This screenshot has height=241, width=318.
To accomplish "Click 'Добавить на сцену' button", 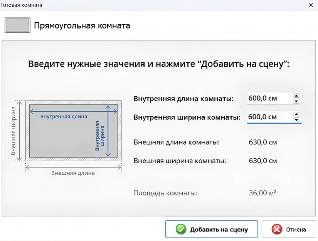I will pos(212,229).
